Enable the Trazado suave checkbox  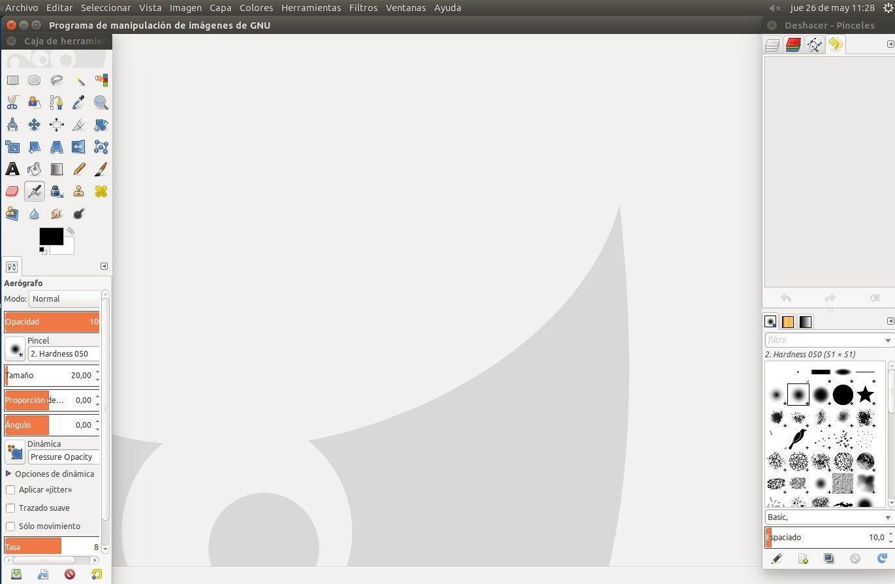(x=10, y=508)
